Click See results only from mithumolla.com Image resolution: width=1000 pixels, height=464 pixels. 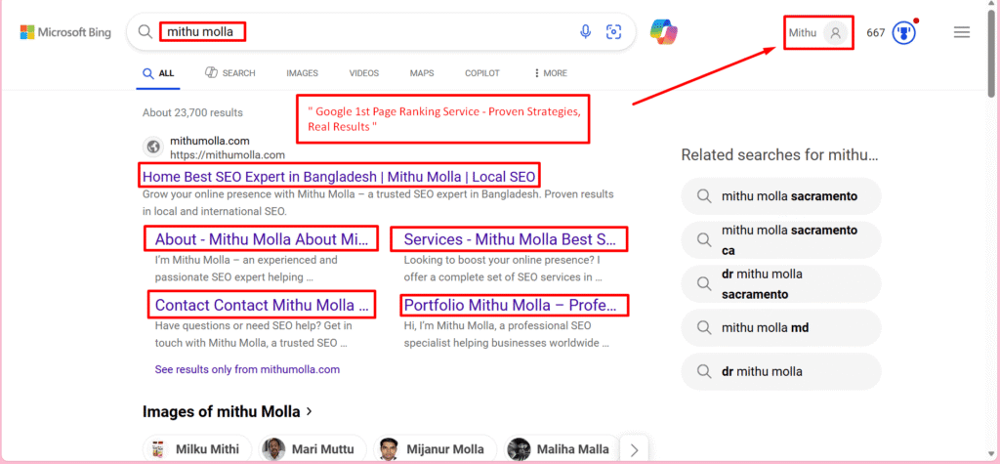coord(247,369)
